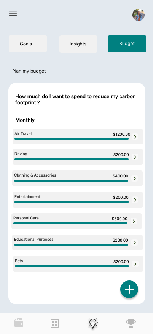The image size is (153, 334).
Task: Click the Personal Care $500.00 amount
Action: pos(120,219)
